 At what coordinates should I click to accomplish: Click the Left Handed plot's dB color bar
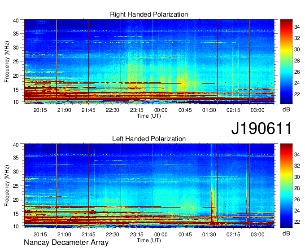coord(286,186)
